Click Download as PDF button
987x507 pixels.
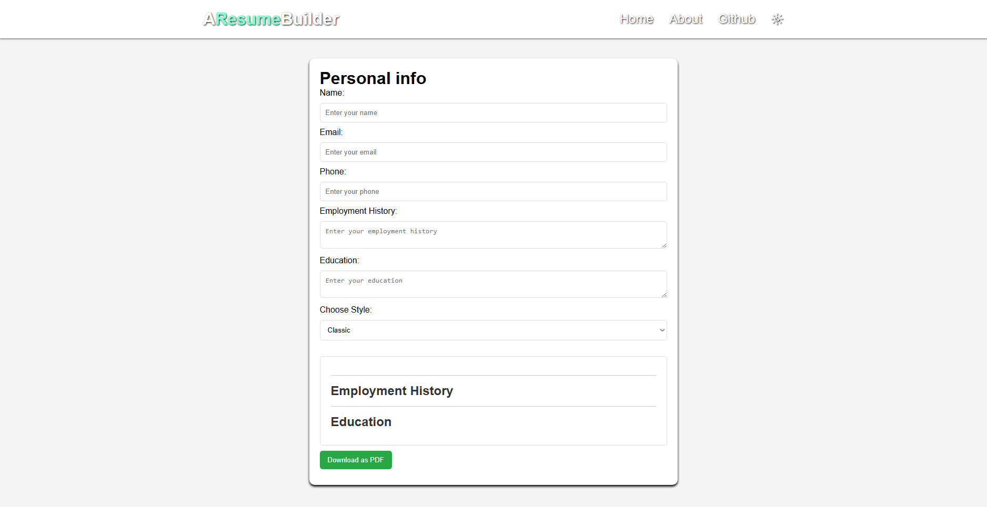(x=356, y=460)
